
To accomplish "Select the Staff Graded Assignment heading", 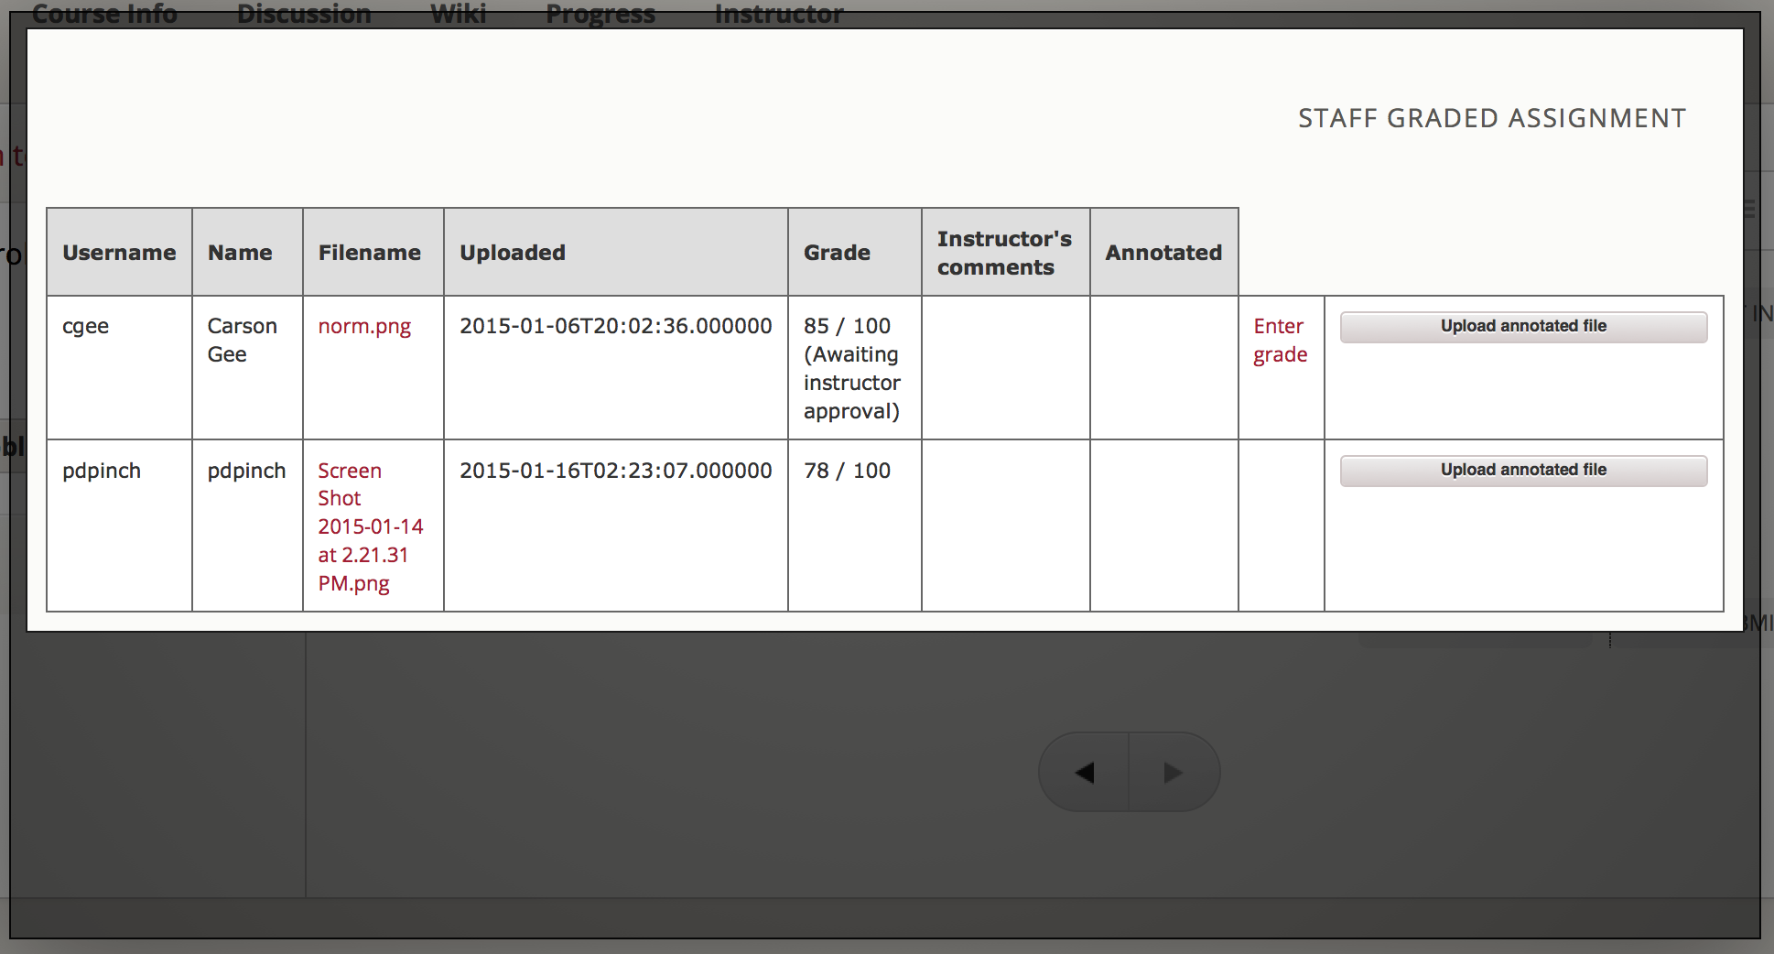I will 1492,118.
